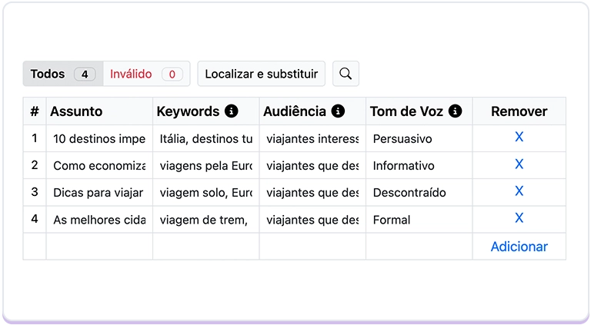Select the Persuasivo tone cell
The height and width of the screenshot is (325, 591).
coord(419,139)
